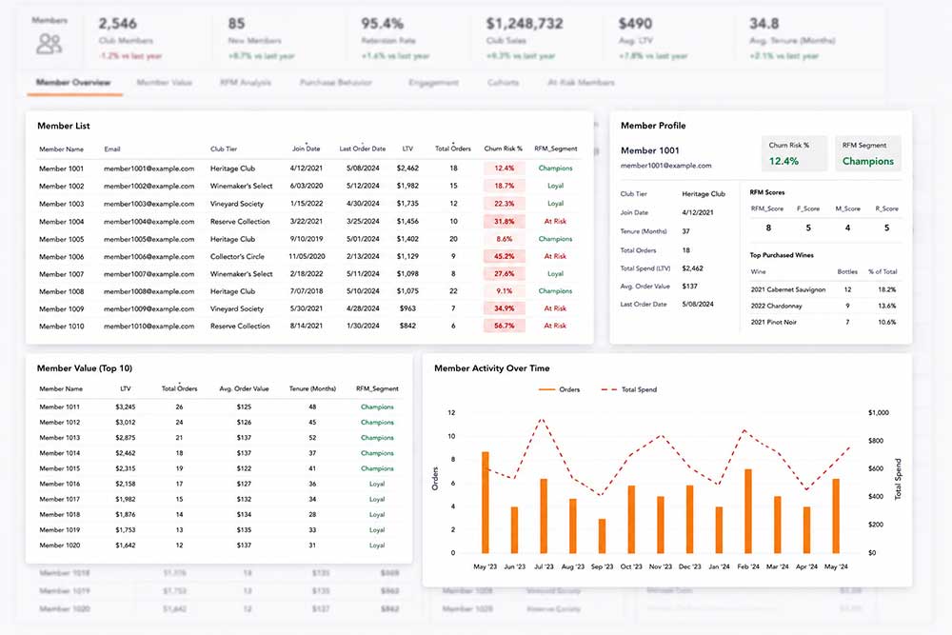Click the $2,462 LTV cell in Member List
Image resolution: width=952 pixels, height=635 pixels.
[x=407, y=169]
